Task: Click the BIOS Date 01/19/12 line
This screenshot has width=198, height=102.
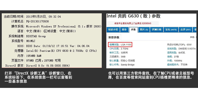Action: [x=58, y=46]
